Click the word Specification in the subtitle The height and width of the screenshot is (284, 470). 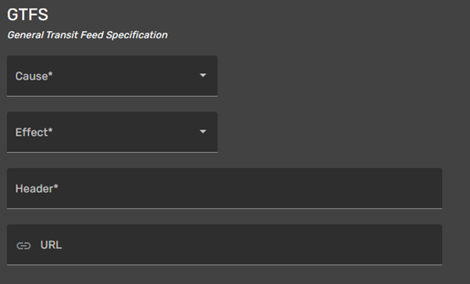tap(137, 35)
